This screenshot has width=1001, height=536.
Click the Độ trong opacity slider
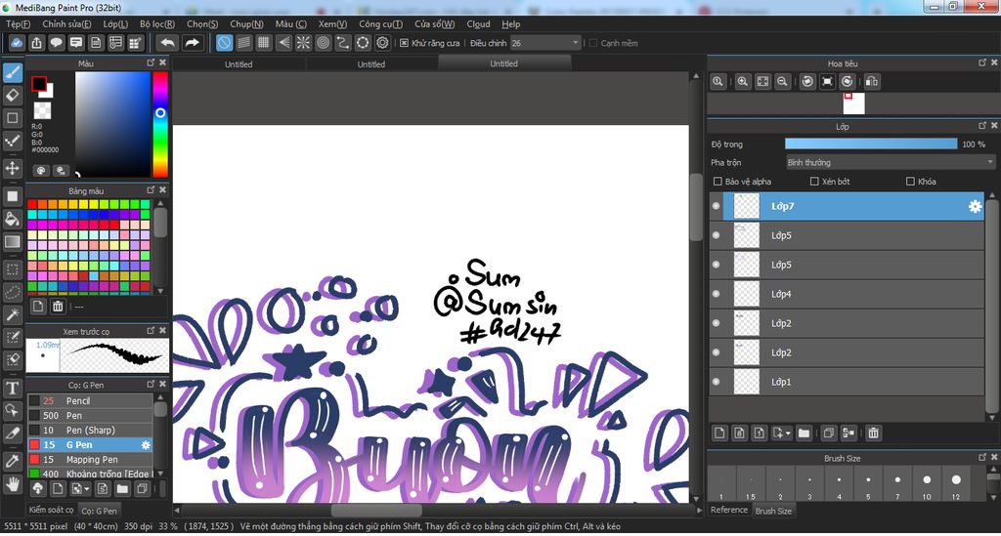[871, 144]
